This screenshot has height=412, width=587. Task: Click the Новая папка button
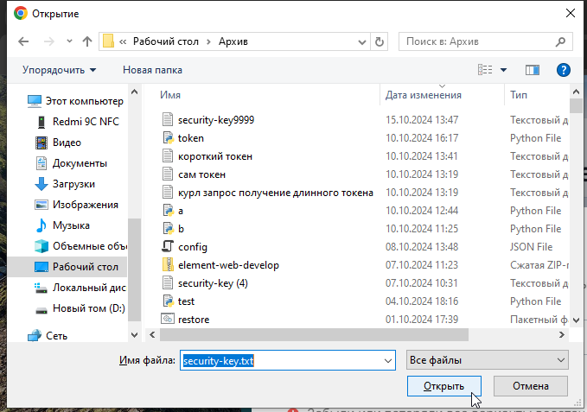pyautogui.click(x=152, y=69)
